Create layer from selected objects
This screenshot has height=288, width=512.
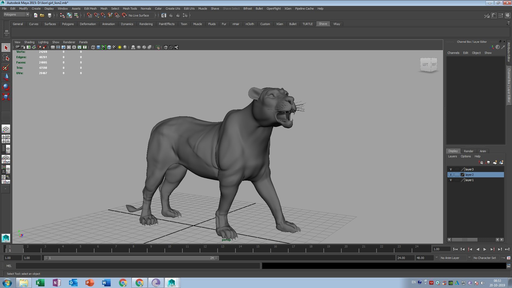pos(502,162)
